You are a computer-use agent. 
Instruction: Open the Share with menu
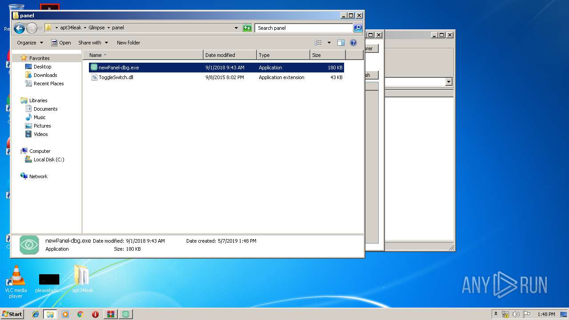(x=93, y=43)
